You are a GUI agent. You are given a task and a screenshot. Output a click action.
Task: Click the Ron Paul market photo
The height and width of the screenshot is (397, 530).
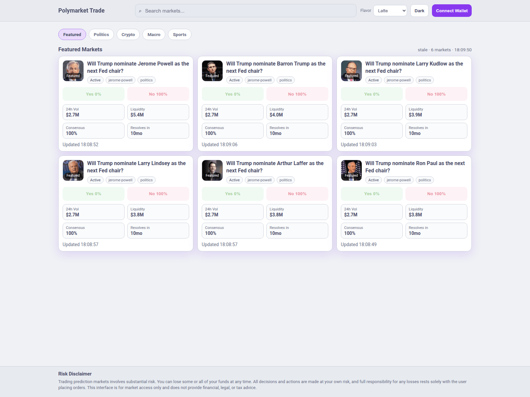[351, 170]
